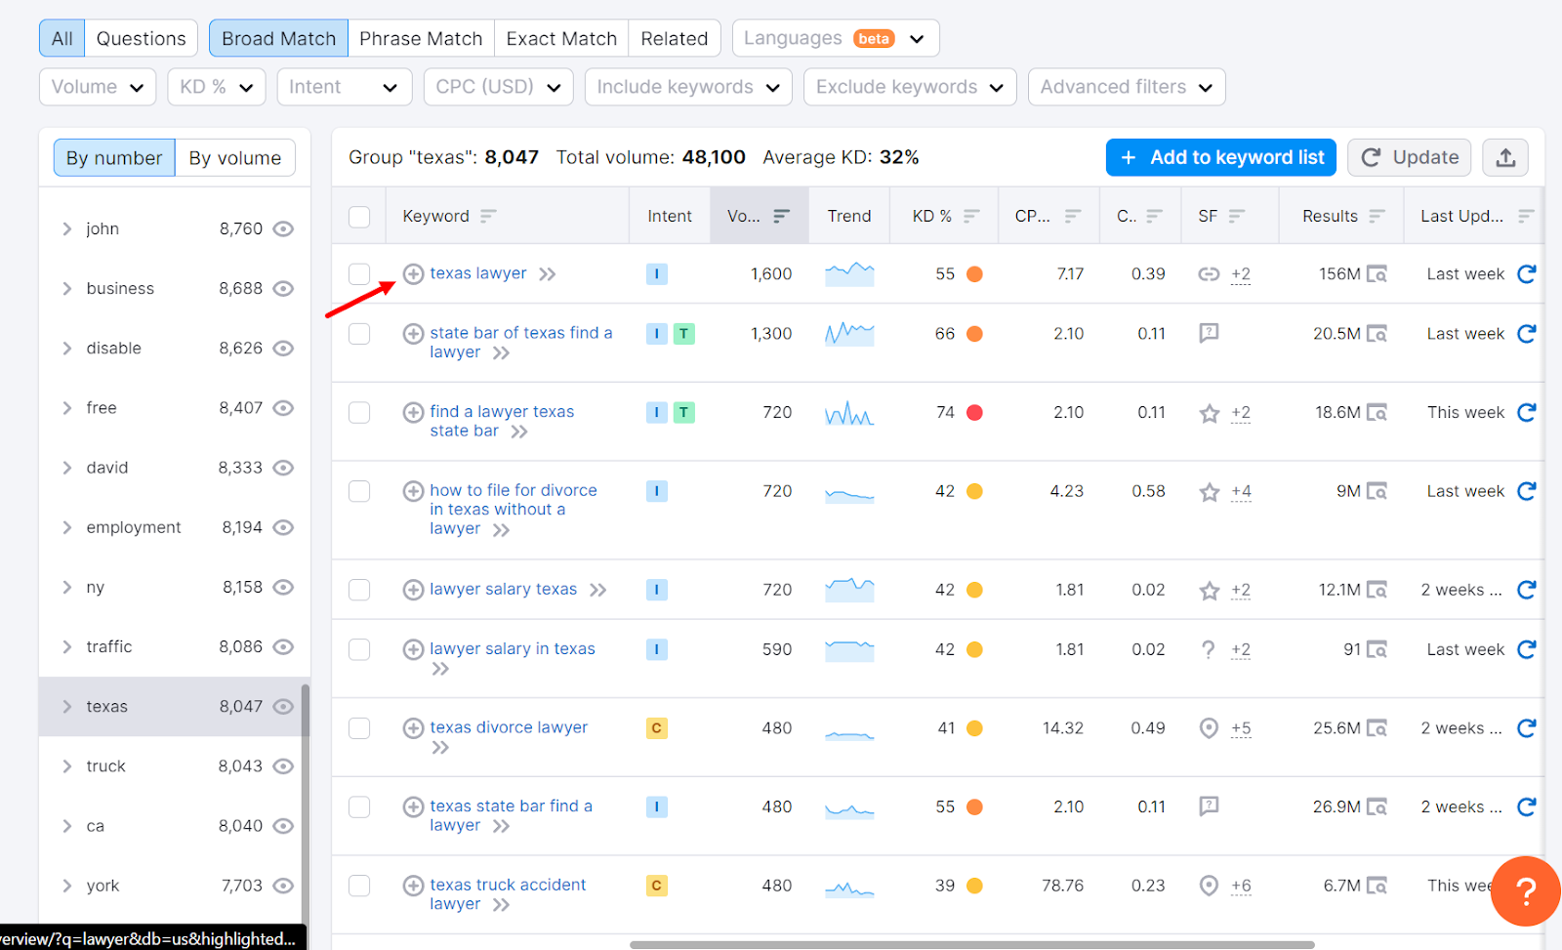Screen dimensions: 1562x950
Task: Click star SERP feature in 'lawyer salary texas' row
Action: pyautogui.click(x=1210, y=591)
